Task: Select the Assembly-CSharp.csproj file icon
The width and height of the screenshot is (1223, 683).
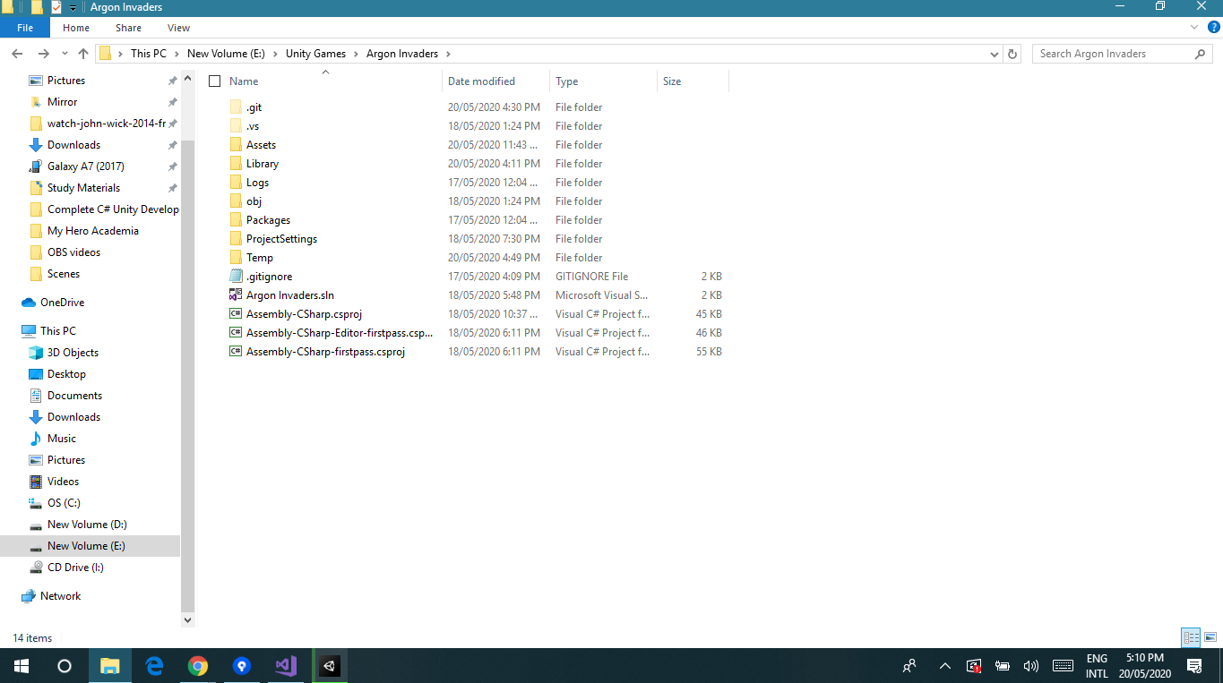Action: (236, 314)
